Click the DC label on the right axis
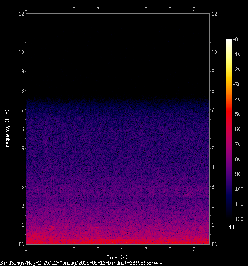The image size is (248, 266). tap(214, 244)
